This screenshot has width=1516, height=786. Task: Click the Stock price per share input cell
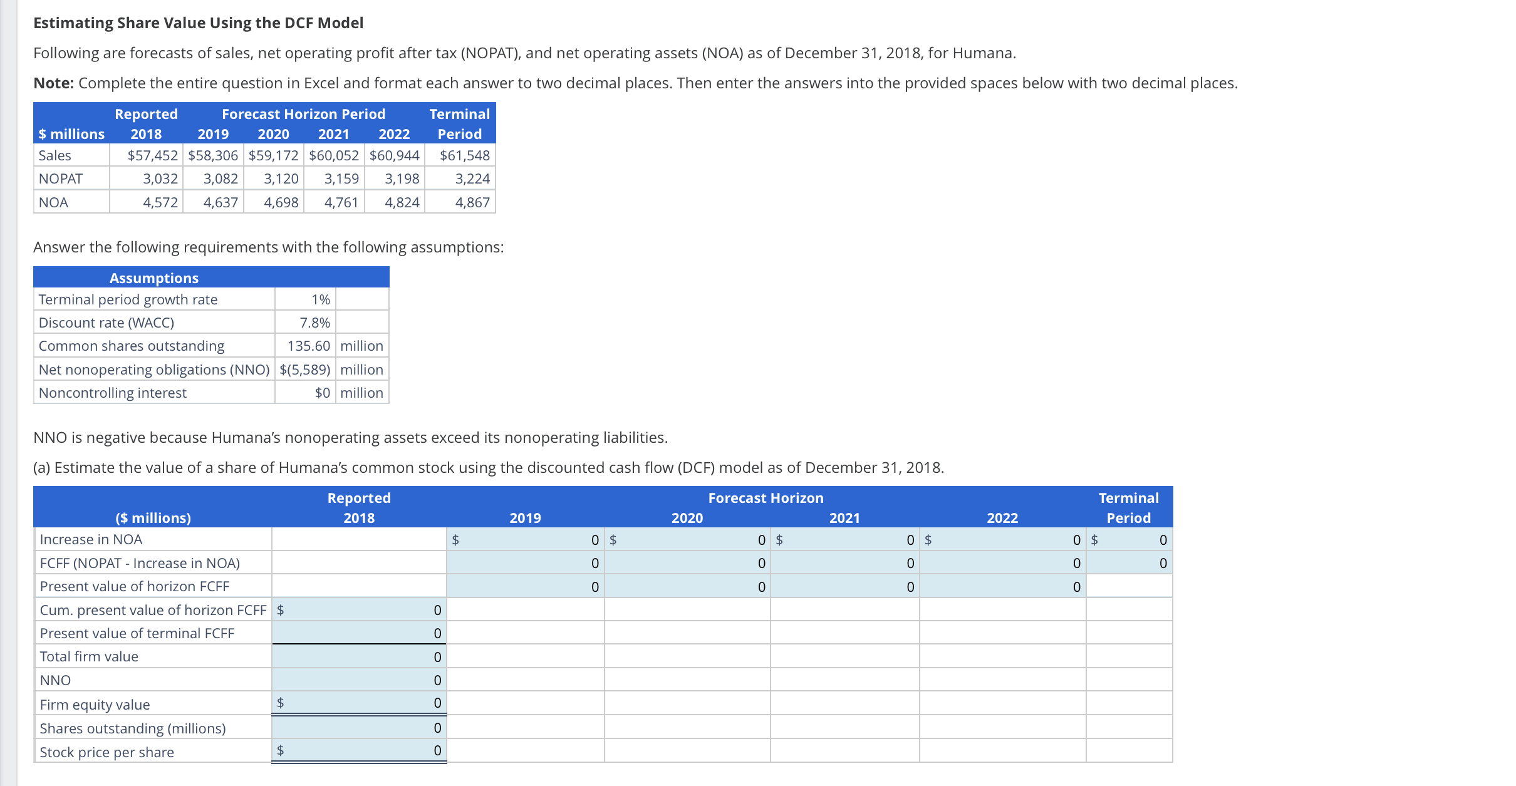(360, 751)
